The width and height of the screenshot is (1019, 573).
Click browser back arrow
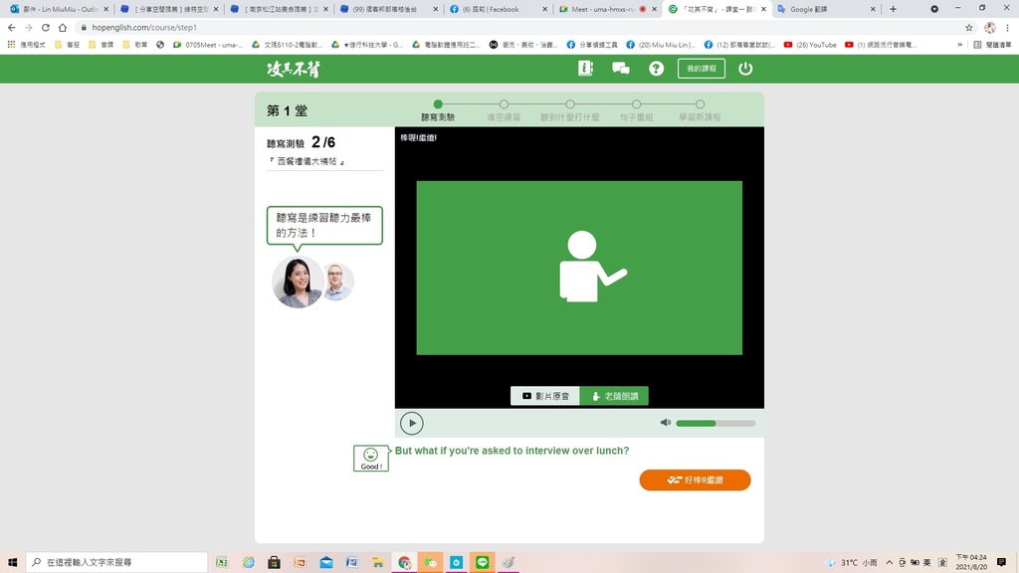click(x=12, y=27)
